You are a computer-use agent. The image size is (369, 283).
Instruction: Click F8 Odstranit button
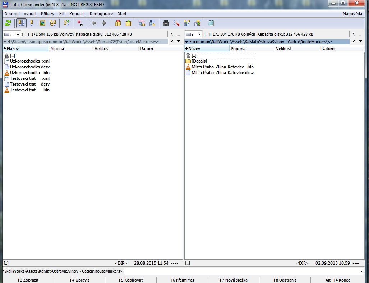tap(285, 280)
